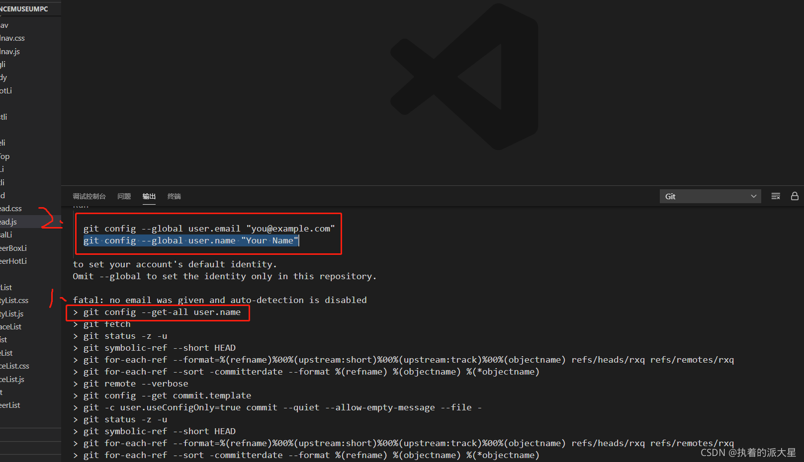
Task: Switch to the 问题 tab
Action: coord(124,196)
